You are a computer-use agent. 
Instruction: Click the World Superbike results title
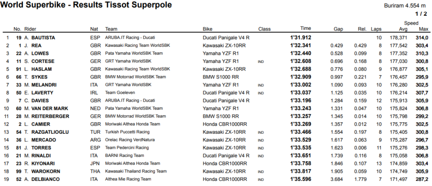pos(86,5)
